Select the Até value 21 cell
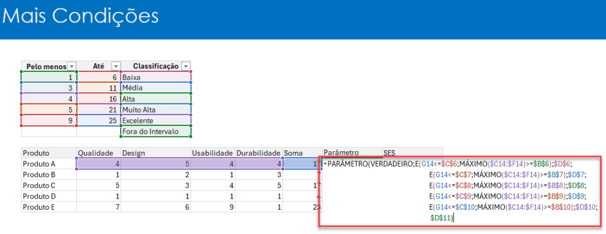606x234 pixels. coord(99,110)
